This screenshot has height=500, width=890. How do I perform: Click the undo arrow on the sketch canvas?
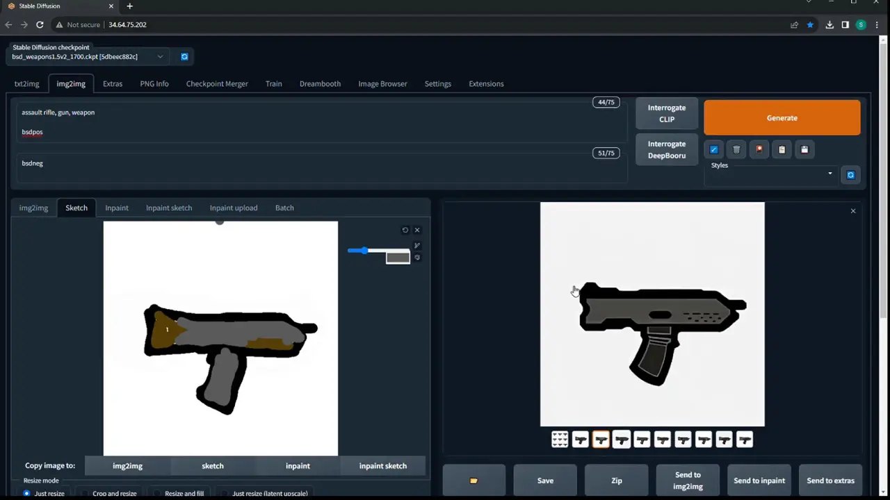pyautogui.click(x=405, y=230)
